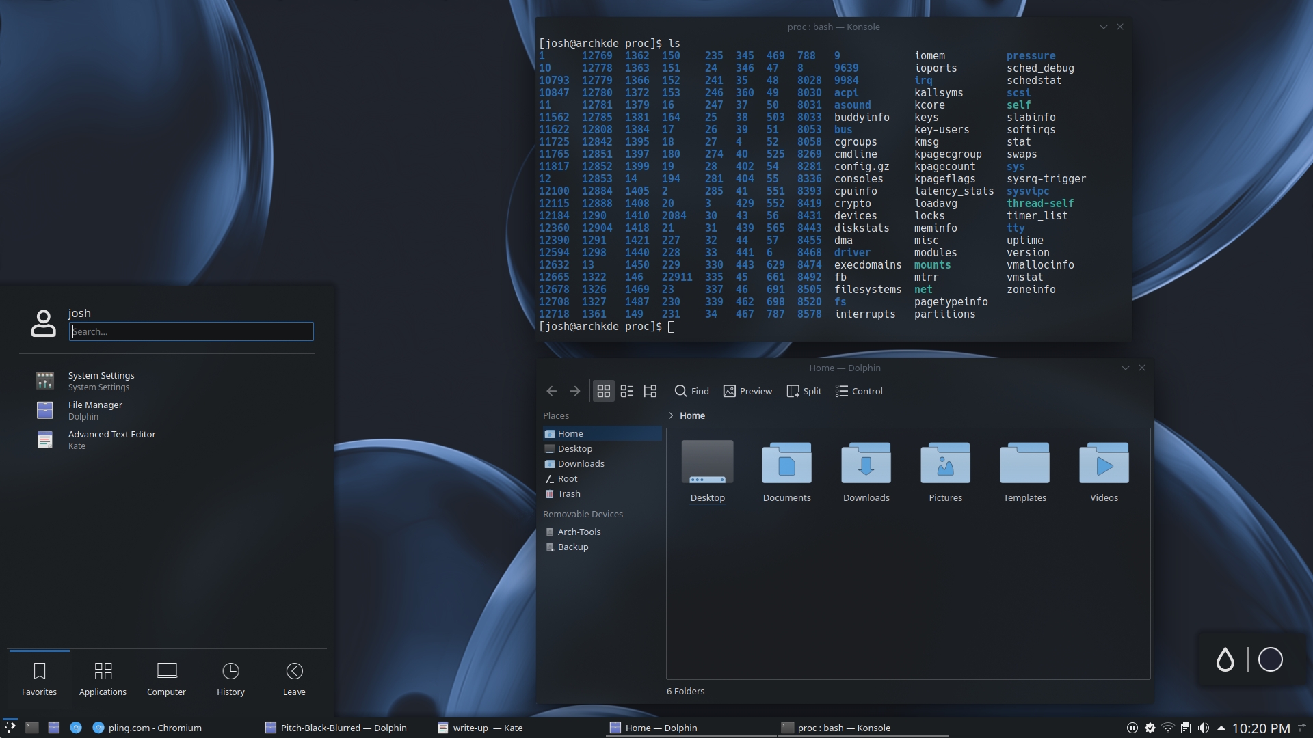The image size is (1313, 738).
Task: Click pinned Chromium icon in taskbar
Action: point(76,728)
